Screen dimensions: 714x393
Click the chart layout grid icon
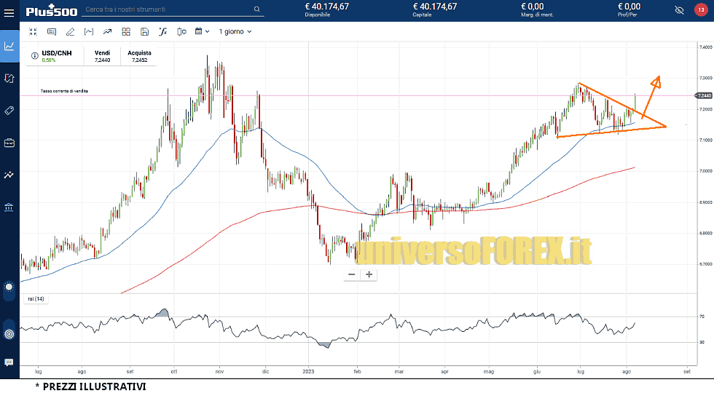click(126, 32)
